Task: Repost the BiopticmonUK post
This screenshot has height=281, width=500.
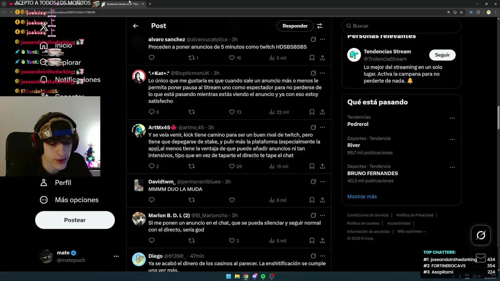Action: point(191,112)
